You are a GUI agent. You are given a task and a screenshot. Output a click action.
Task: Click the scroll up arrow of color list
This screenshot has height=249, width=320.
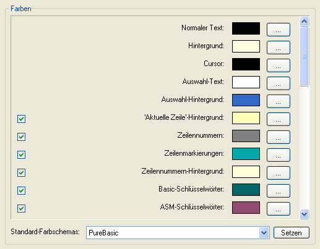[x=305, y=21]
